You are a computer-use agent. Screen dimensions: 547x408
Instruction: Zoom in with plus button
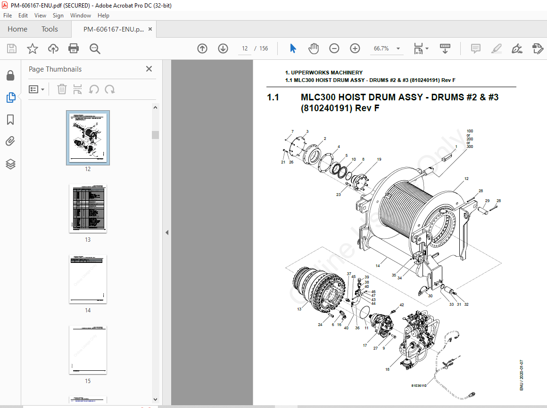(x=355, y=49)
